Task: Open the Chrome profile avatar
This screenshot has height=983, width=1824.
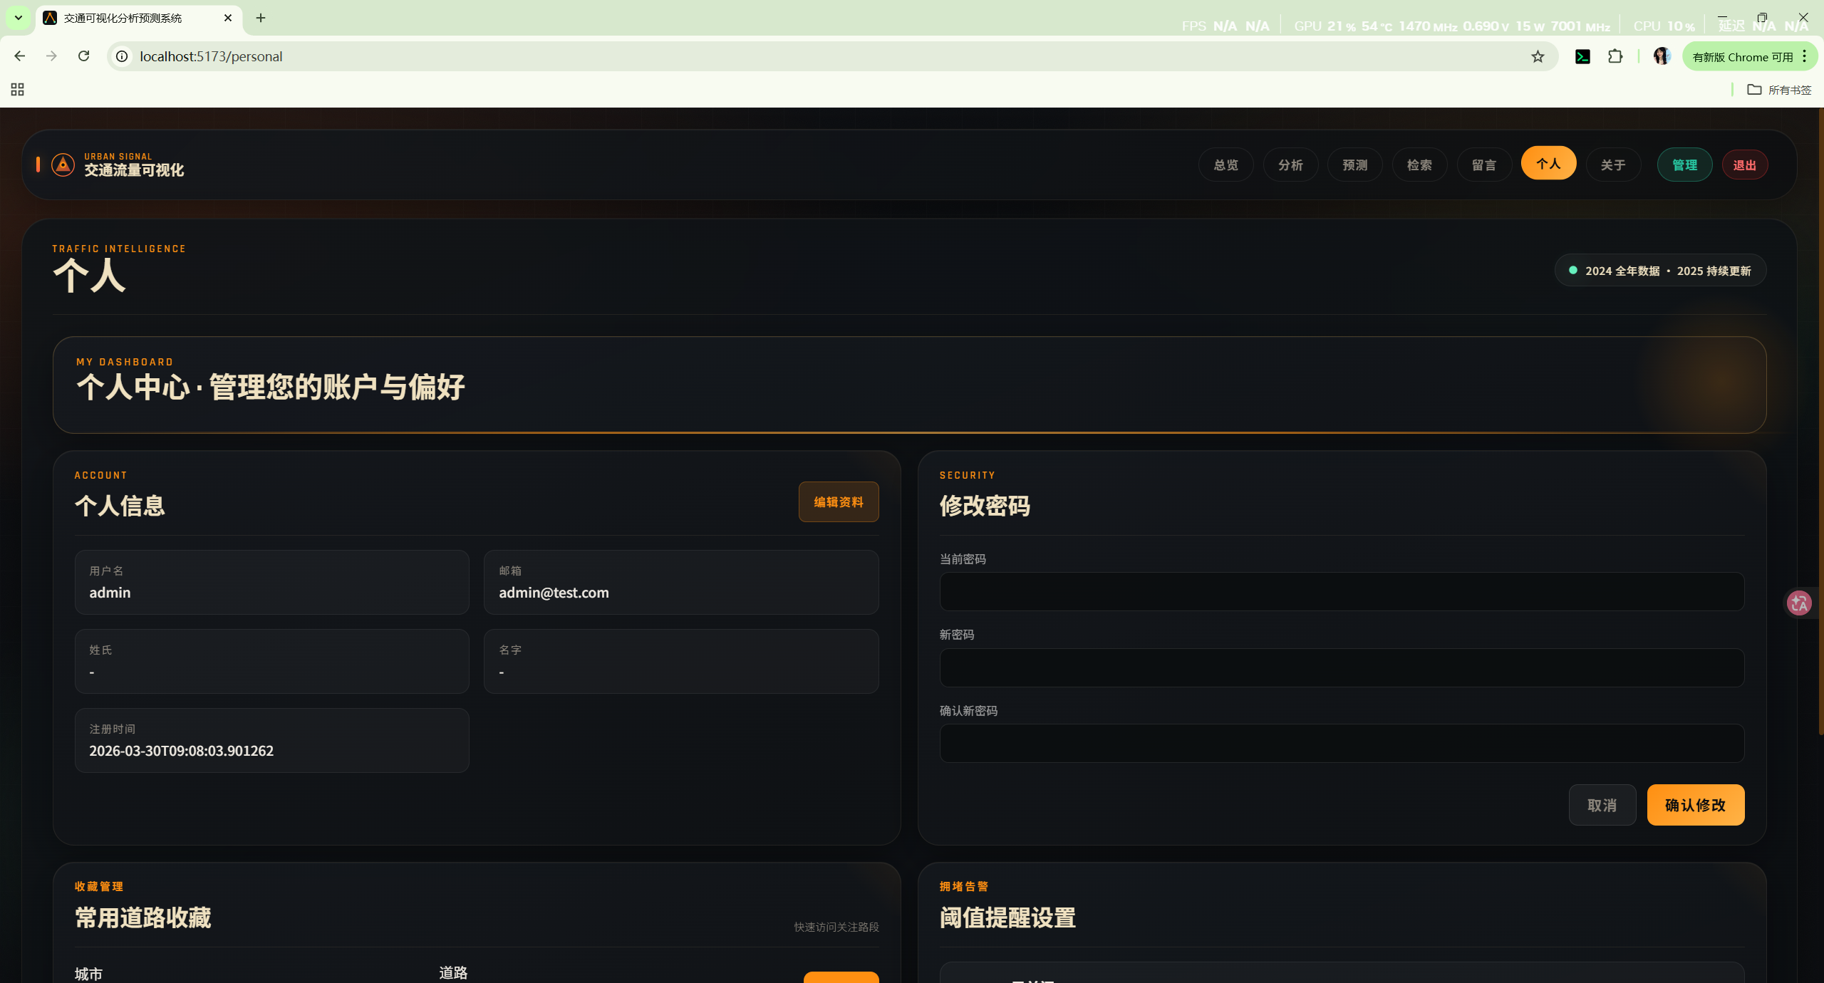Action: (x=1662, y=56)
